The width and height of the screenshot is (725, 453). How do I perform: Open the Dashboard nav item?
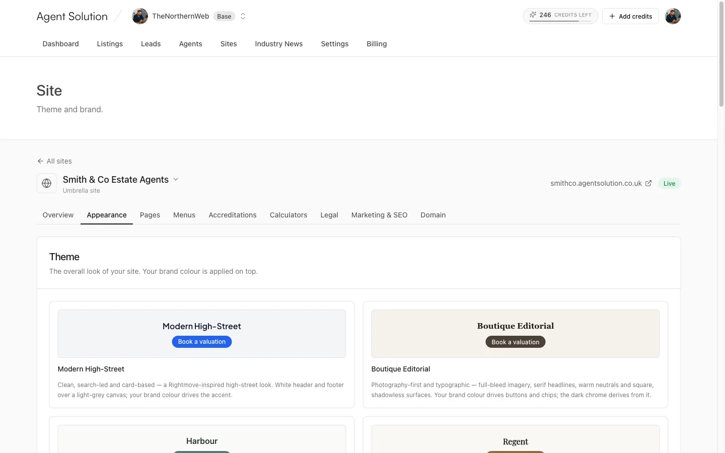(x=60, y=44)
